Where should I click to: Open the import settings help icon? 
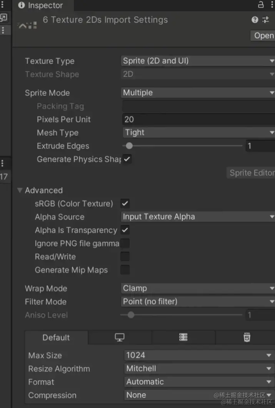pos(255,20)
